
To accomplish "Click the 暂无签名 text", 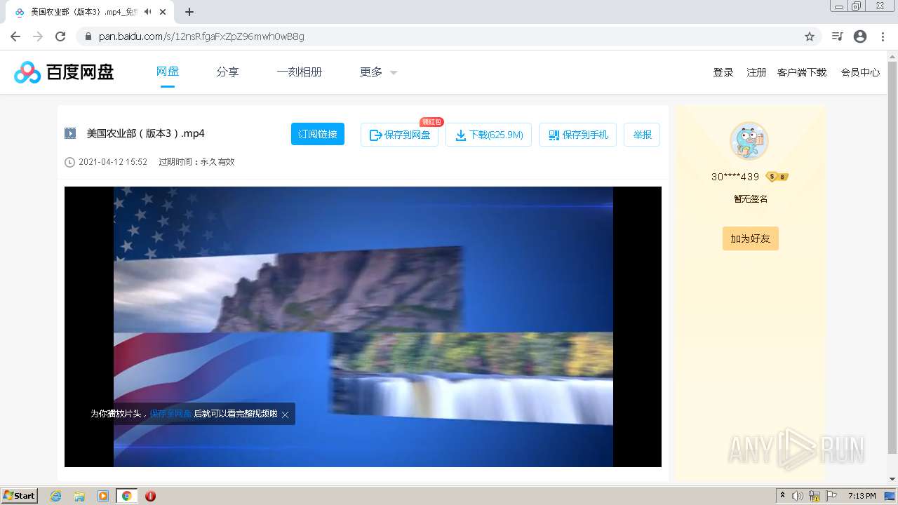I will (751, 199).
